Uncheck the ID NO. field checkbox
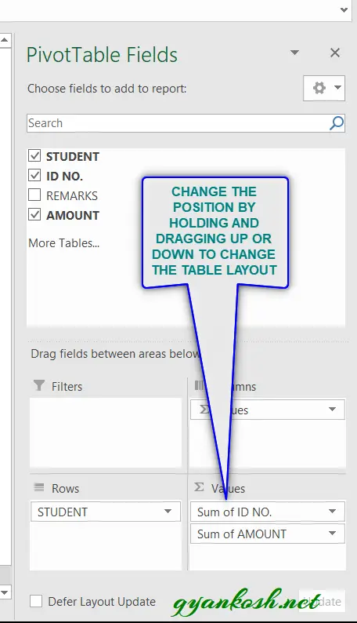Screen dimensions: 357x623 34,175
